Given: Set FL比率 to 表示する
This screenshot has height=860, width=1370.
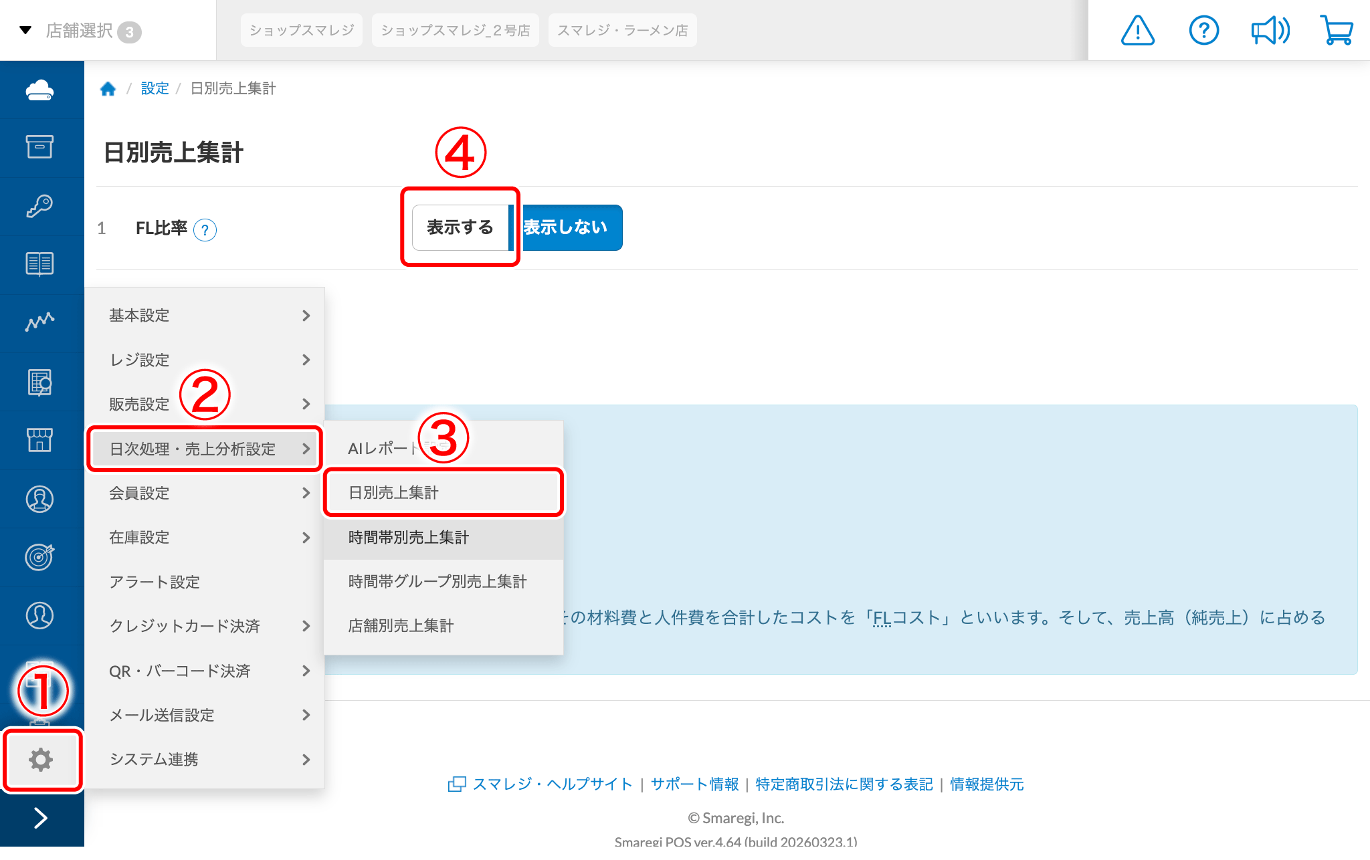Looking at the screenshot, I should coord(460,227).
